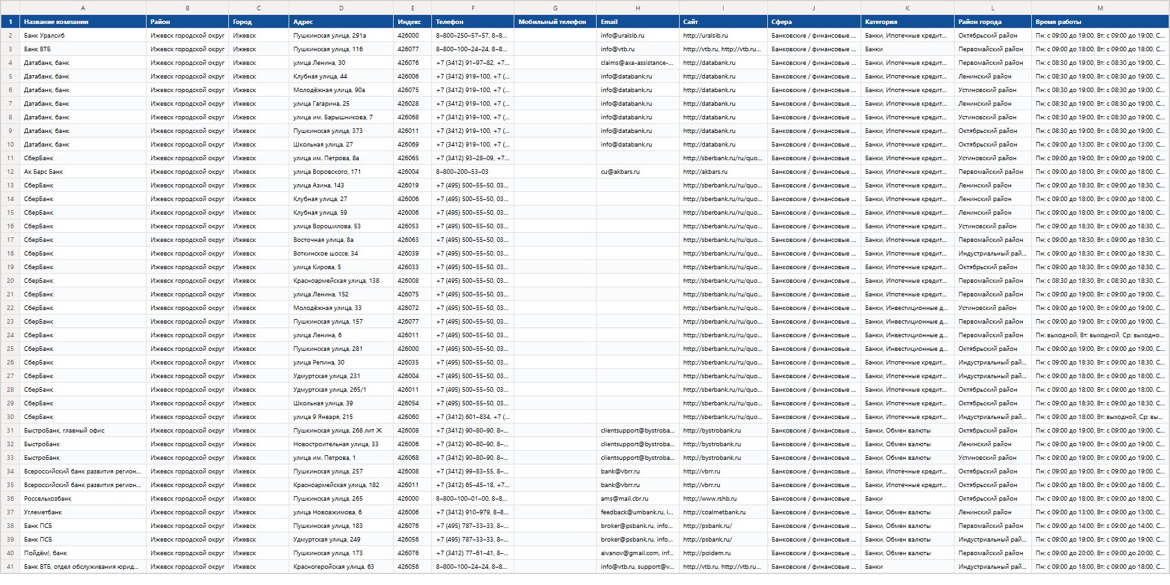
Task: Click address cell 'улица Кирова, 5'
Action: (341, 267)
